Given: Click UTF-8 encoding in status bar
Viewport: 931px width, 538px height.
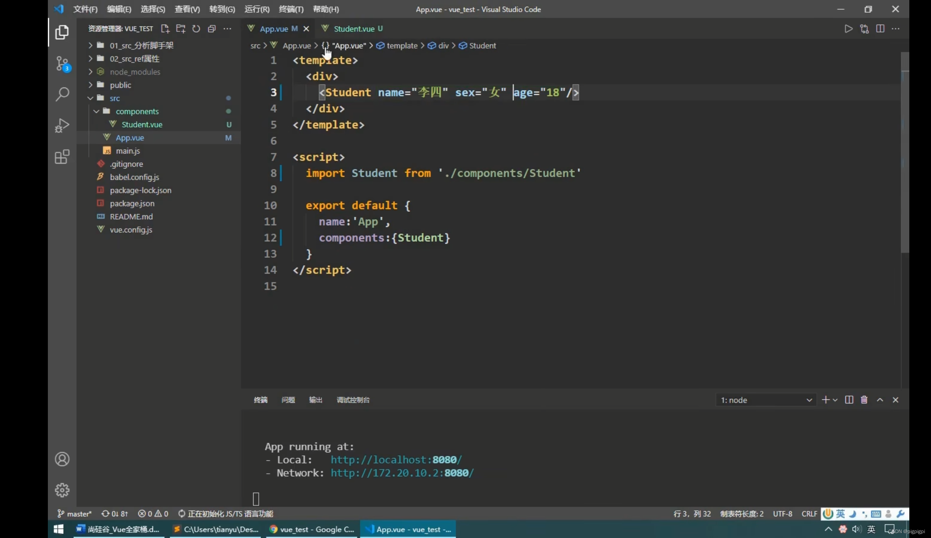Looking at the screenshot, I should [x=783, y=514].
